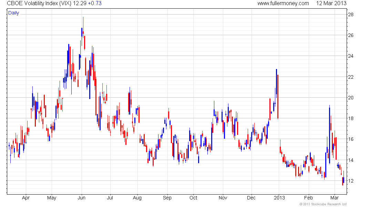Click the Apr x-axis label
The height and width of the screenshot is (207, 379).
coord(25,198)
